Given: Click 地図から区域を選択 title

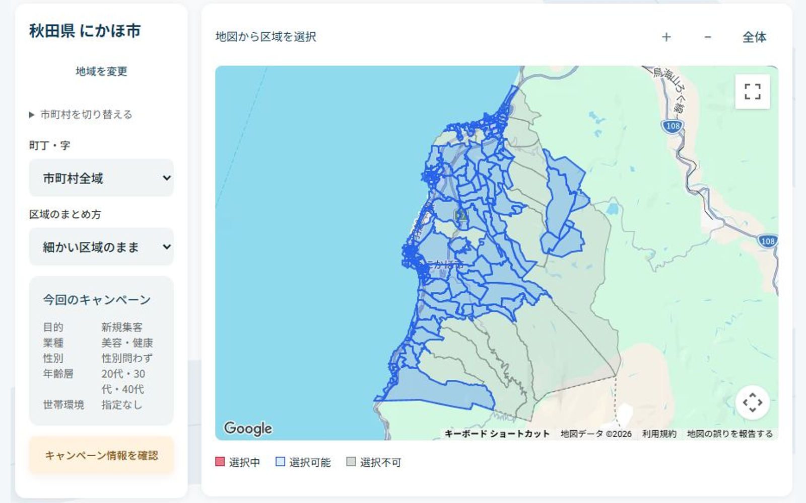Looking at the screenshot, I should tap(266, 37).
